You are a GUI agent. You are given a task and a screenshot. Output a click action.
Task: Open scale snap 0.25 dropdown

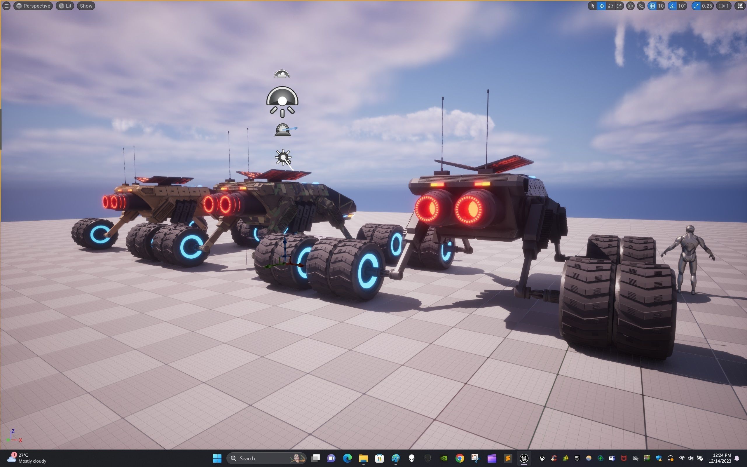click(707, 6)
